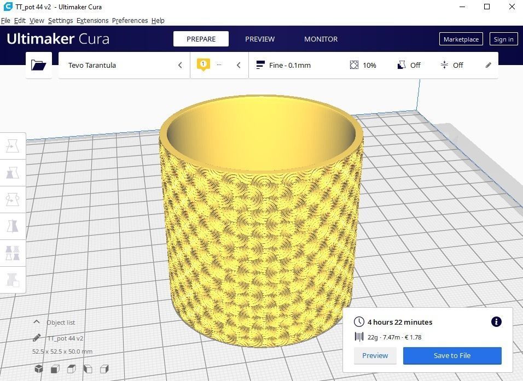Viewport: 523px width, 381px height.
Task: Switch to the PREPARE stage tab
Action: pos(201,39)
